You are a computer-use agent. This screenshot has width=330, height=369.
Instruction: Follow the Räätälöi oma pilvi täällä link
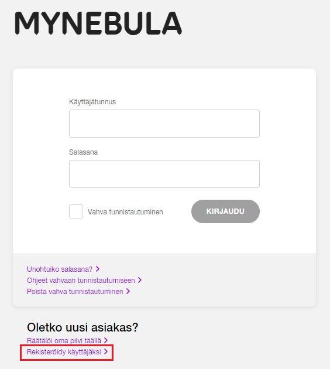pos(64,340)
